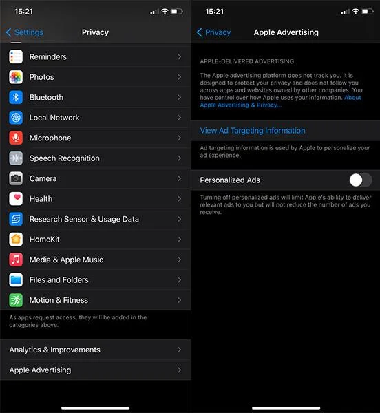Expand the Local Network row chevron
The width and height of the screenshot is (380, 413).
coord(180,118)
